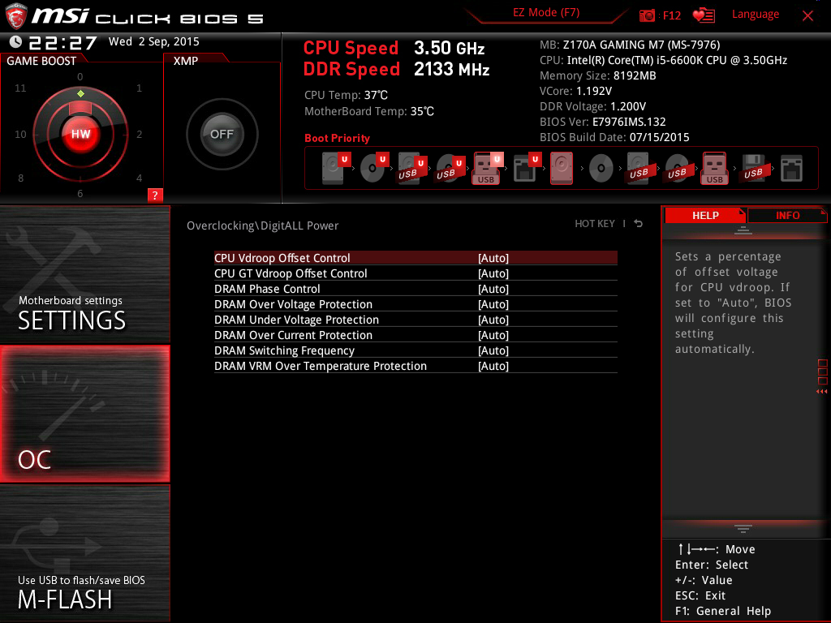Click the VCore: 1.192V reading

click(x=575, y=91)
